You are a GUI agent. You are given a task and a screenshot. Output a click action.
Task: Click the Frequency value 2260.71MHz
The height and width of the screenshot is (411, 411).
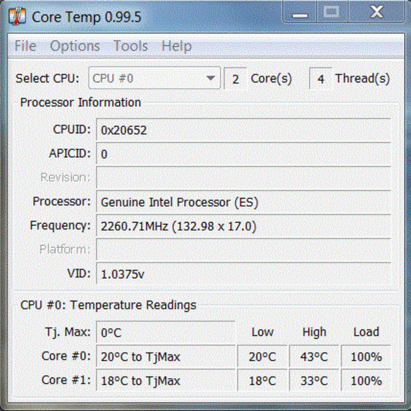click(x=179, y=226)
